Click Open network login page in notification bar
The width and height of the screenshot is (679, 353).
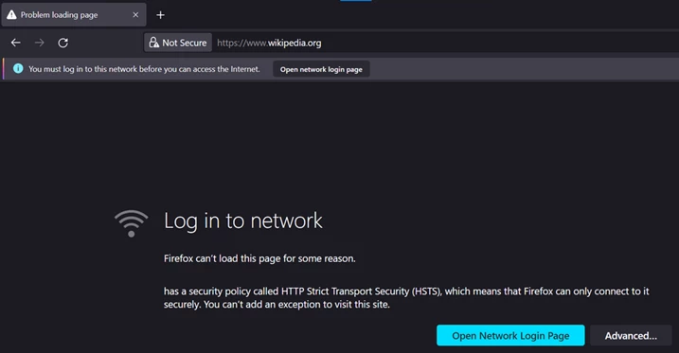click(x=321, y=69)
